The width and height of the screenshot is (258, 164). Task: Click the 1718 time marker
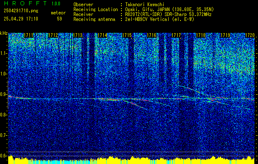tap(201, 35)
